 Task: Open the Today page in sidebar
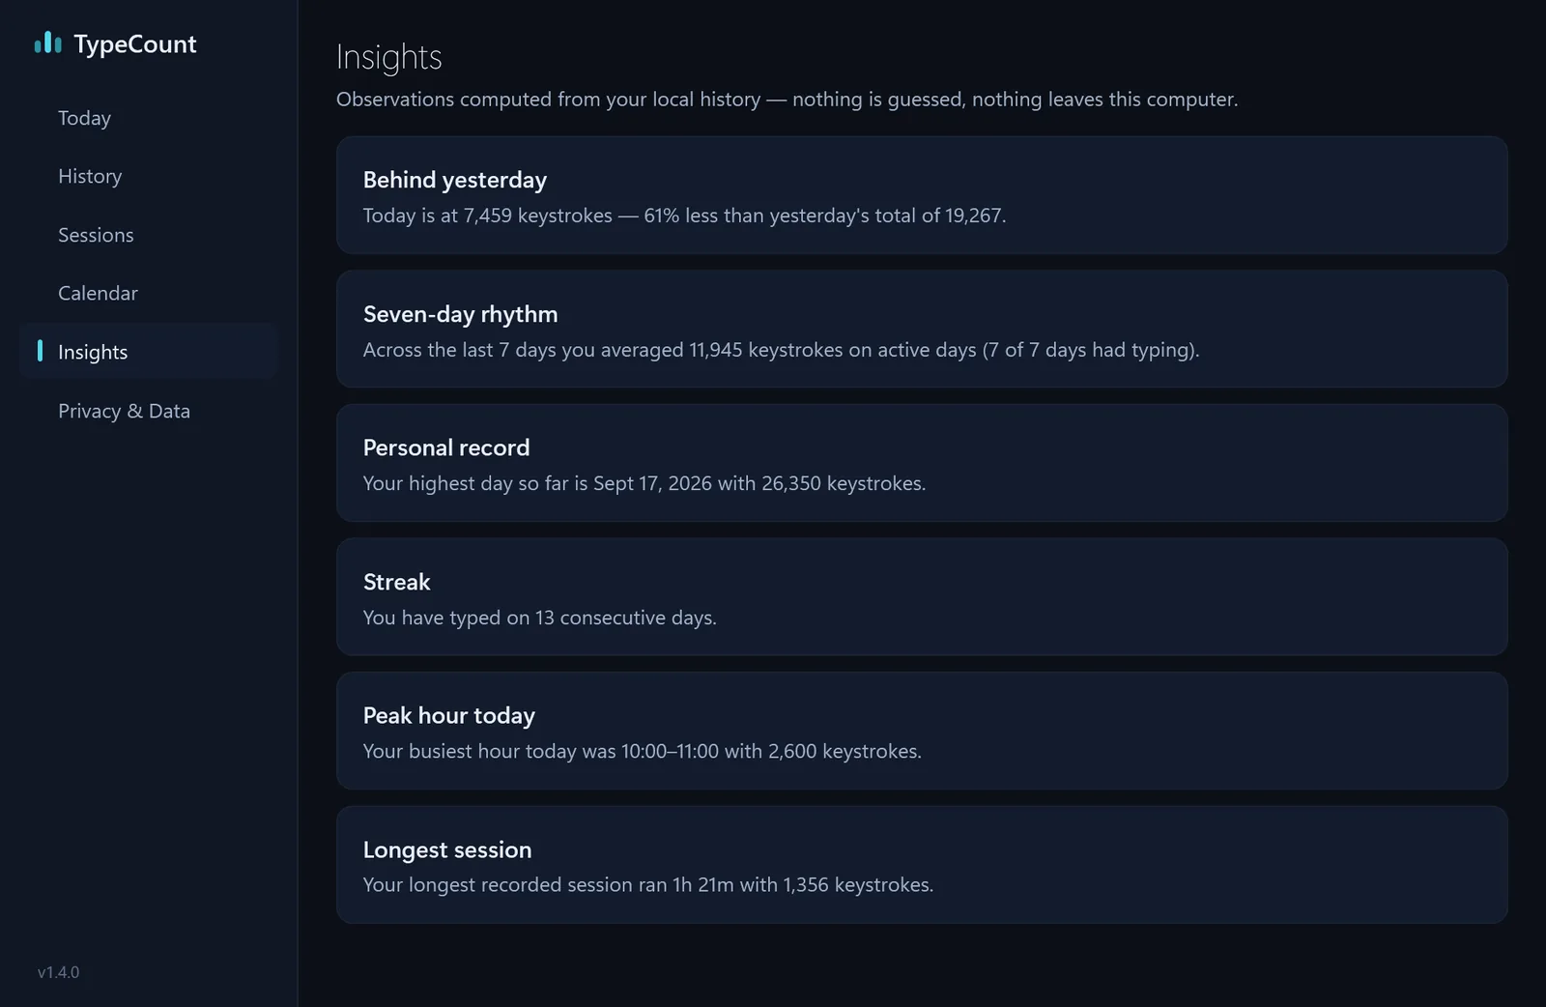click(x=149, y=118)
